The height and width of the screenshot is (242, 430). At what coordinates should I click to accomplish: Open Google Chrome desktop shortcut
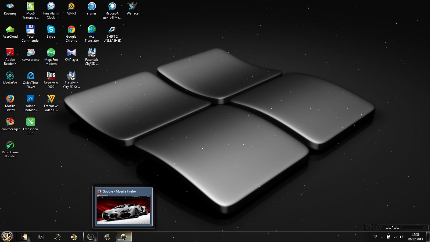[x=71, y=34]
